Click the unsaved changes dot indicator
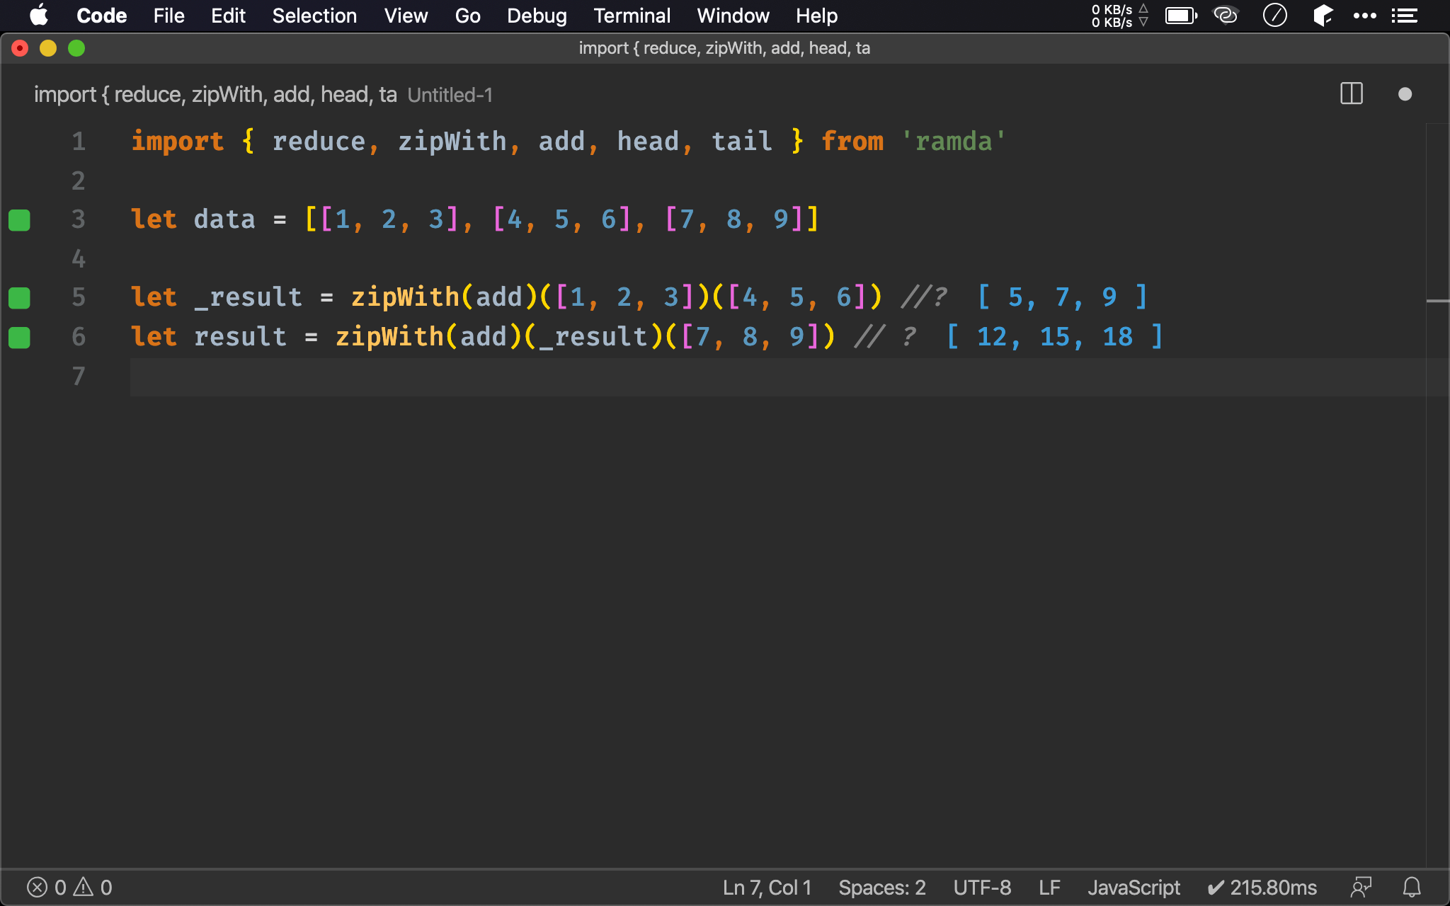This screenshot has width=1450, height=906. coord(1405,94)
